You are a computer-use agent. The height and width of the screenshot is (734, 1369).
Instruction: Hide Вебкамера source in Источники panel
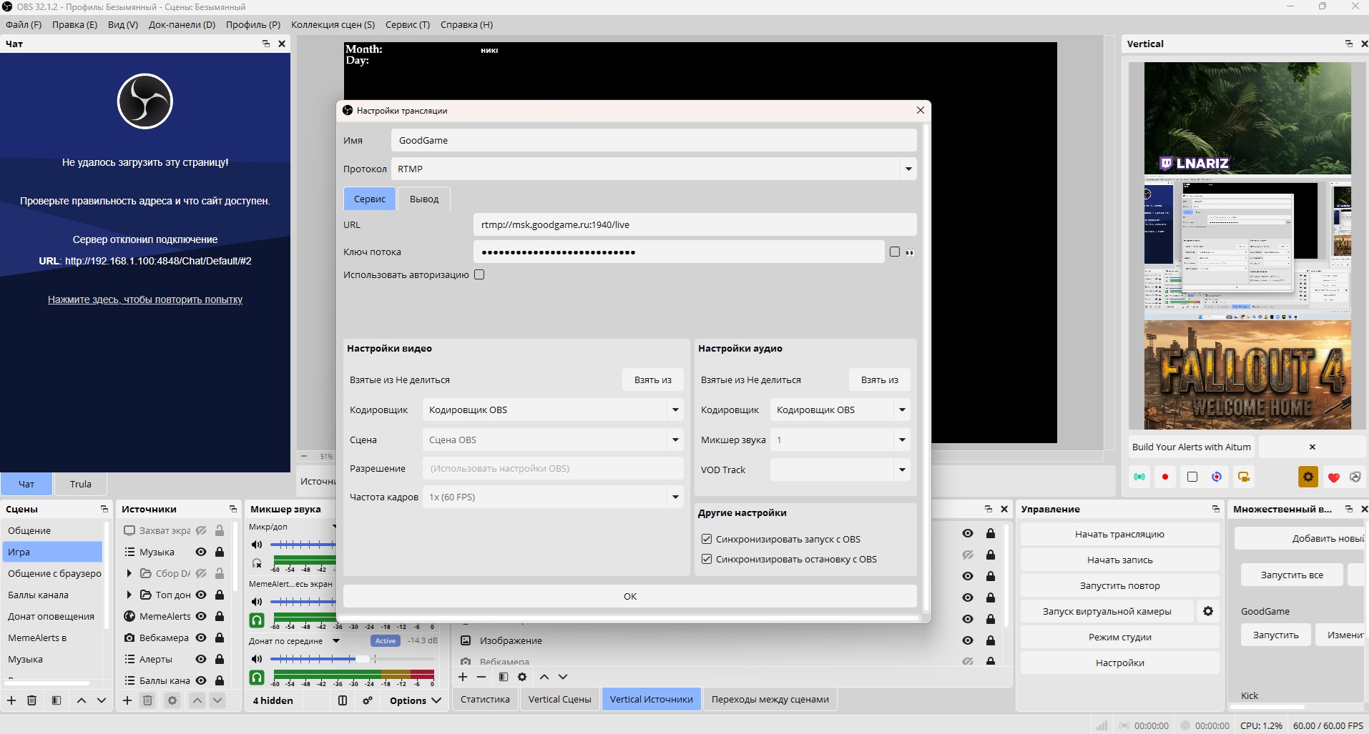click(201, 638)
